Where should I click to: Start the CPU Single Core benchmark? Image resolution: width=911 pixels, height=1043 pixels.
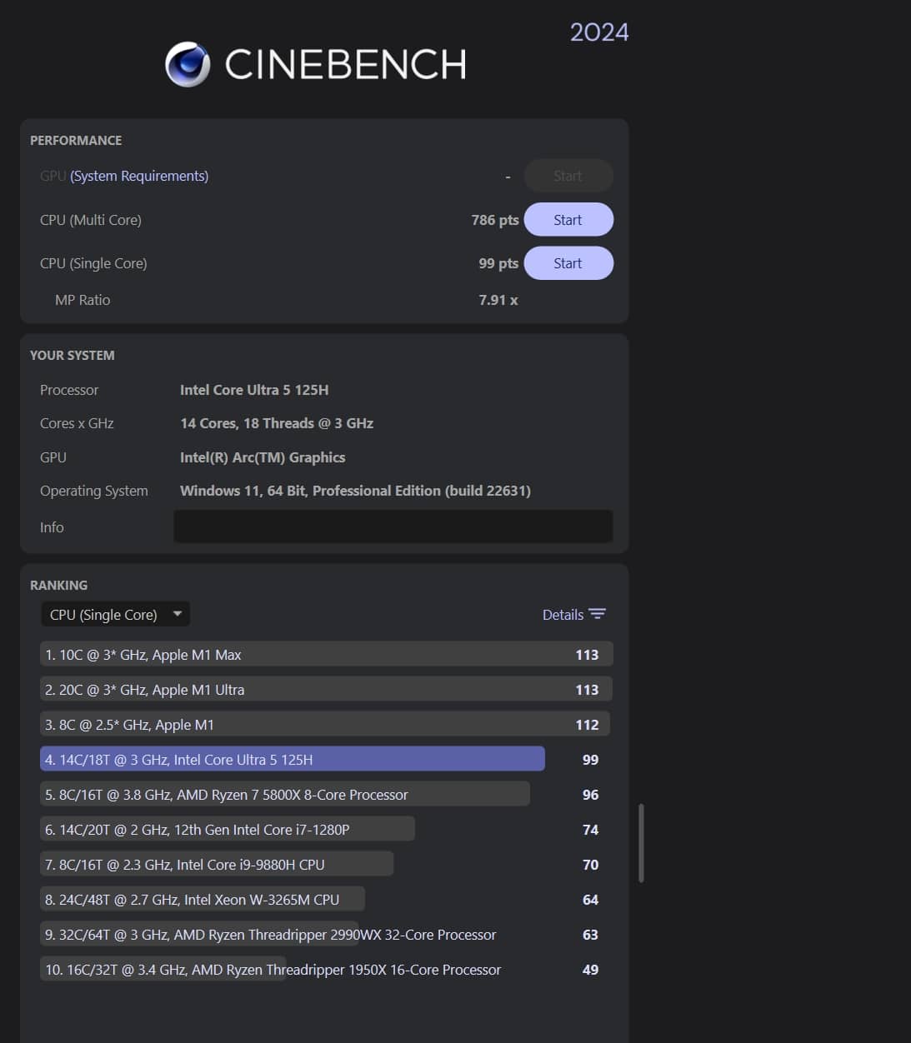tap(568, 263)
